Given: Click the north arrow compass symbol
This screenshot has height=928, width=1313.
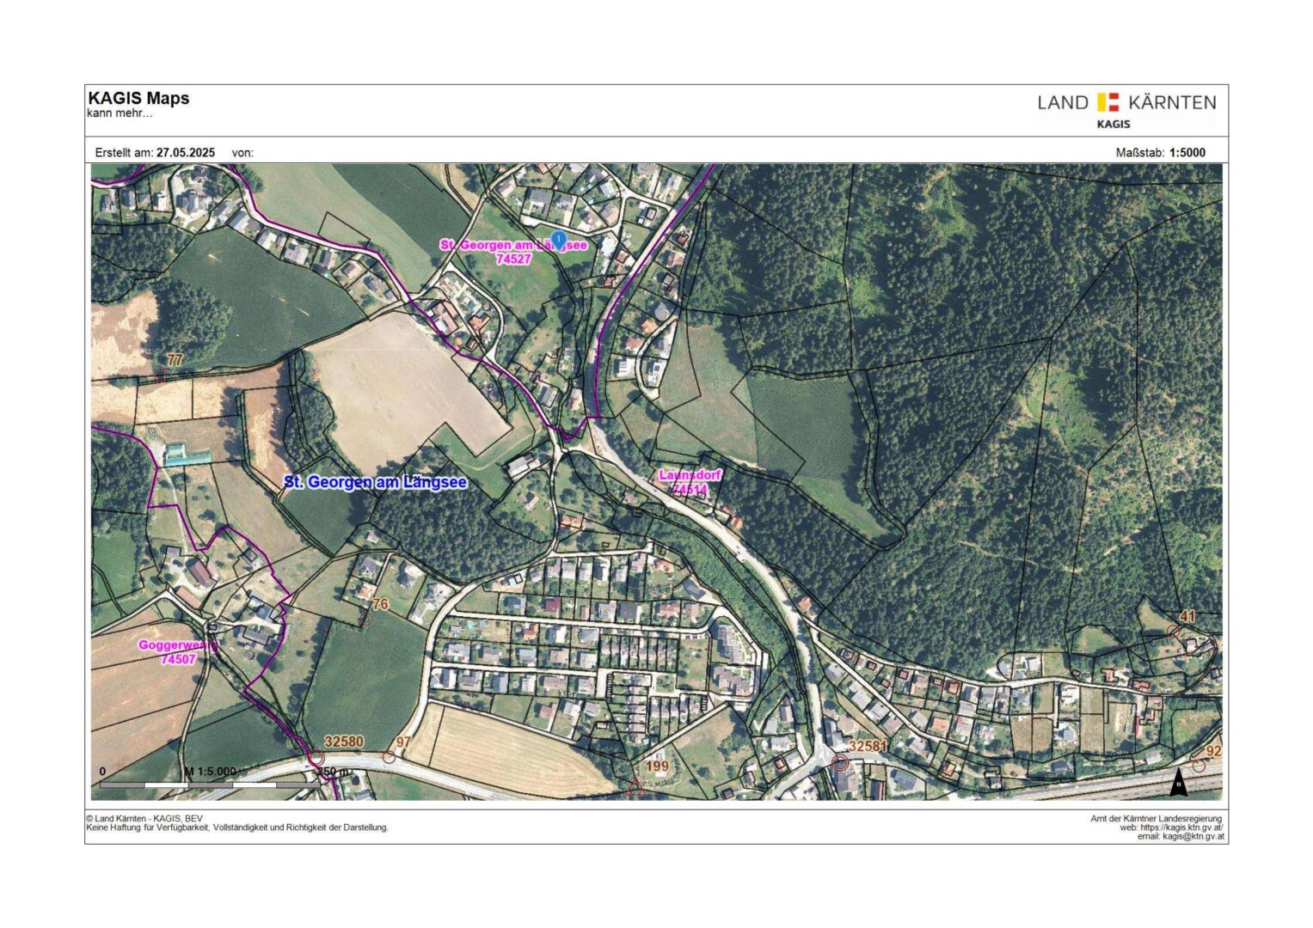Looking at the screenshot, I should [1178, 782].
